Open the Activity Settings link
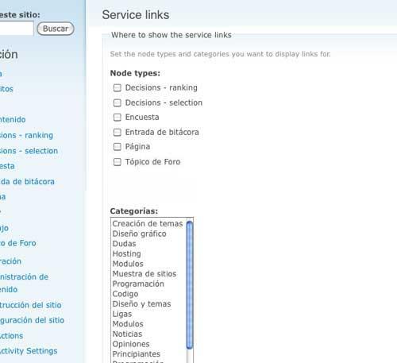 click(29, 351)
